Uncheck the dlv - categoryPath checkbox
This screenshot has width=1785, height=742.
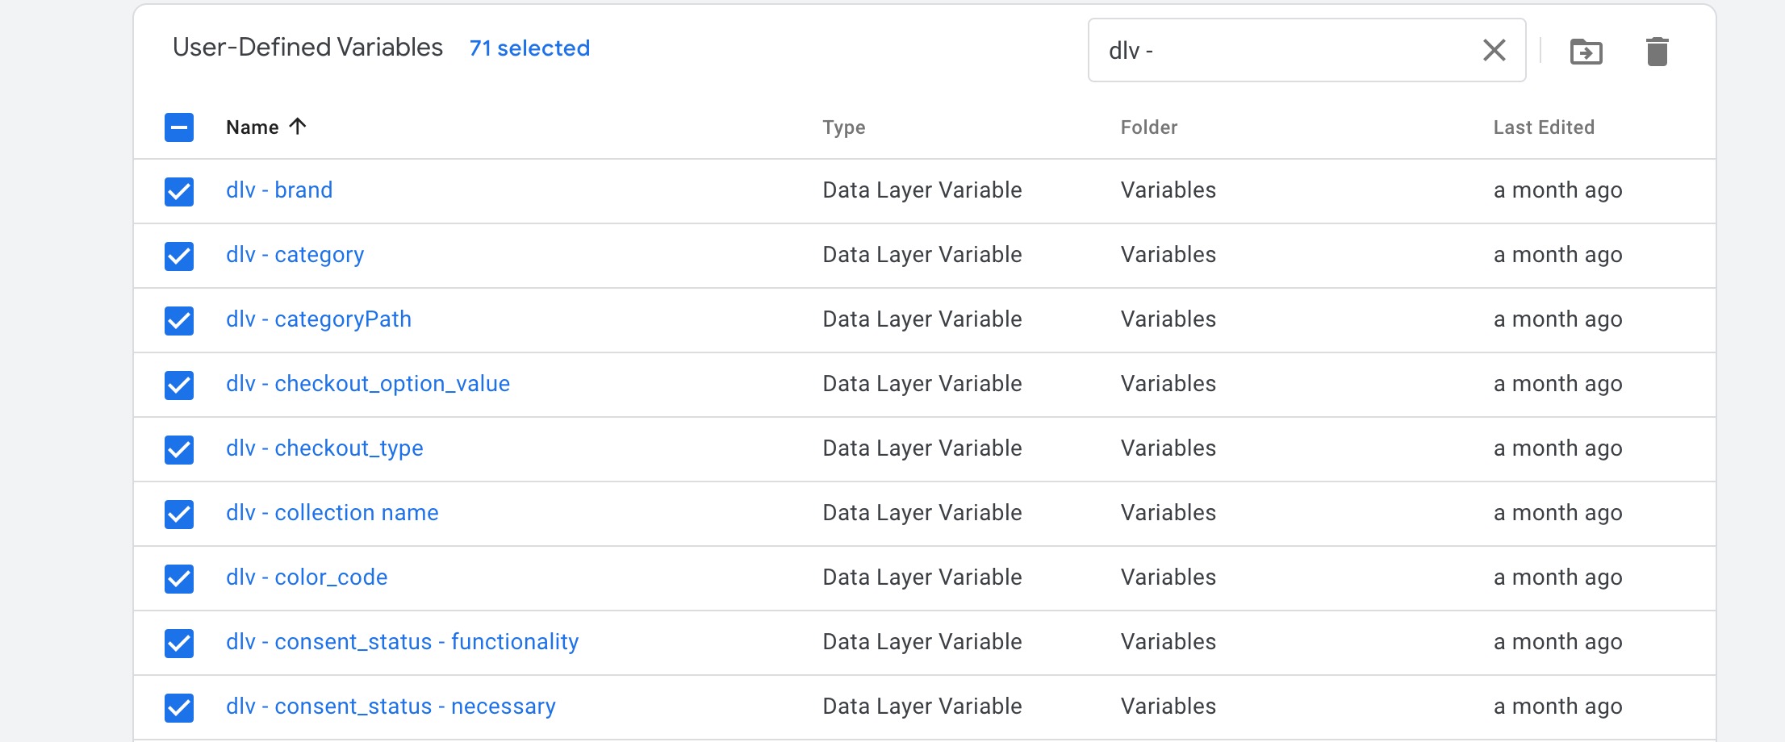tap(179, 320)
